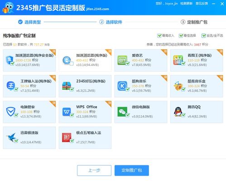
Task: Click the 酷狗音乐 K icon
Action: click(122, 86)
